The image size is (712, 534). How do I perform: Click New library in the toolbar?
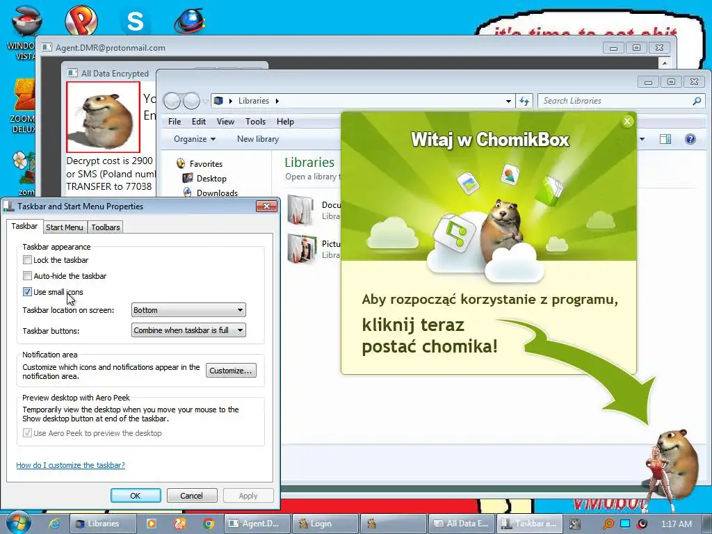[x=258, y=139]
